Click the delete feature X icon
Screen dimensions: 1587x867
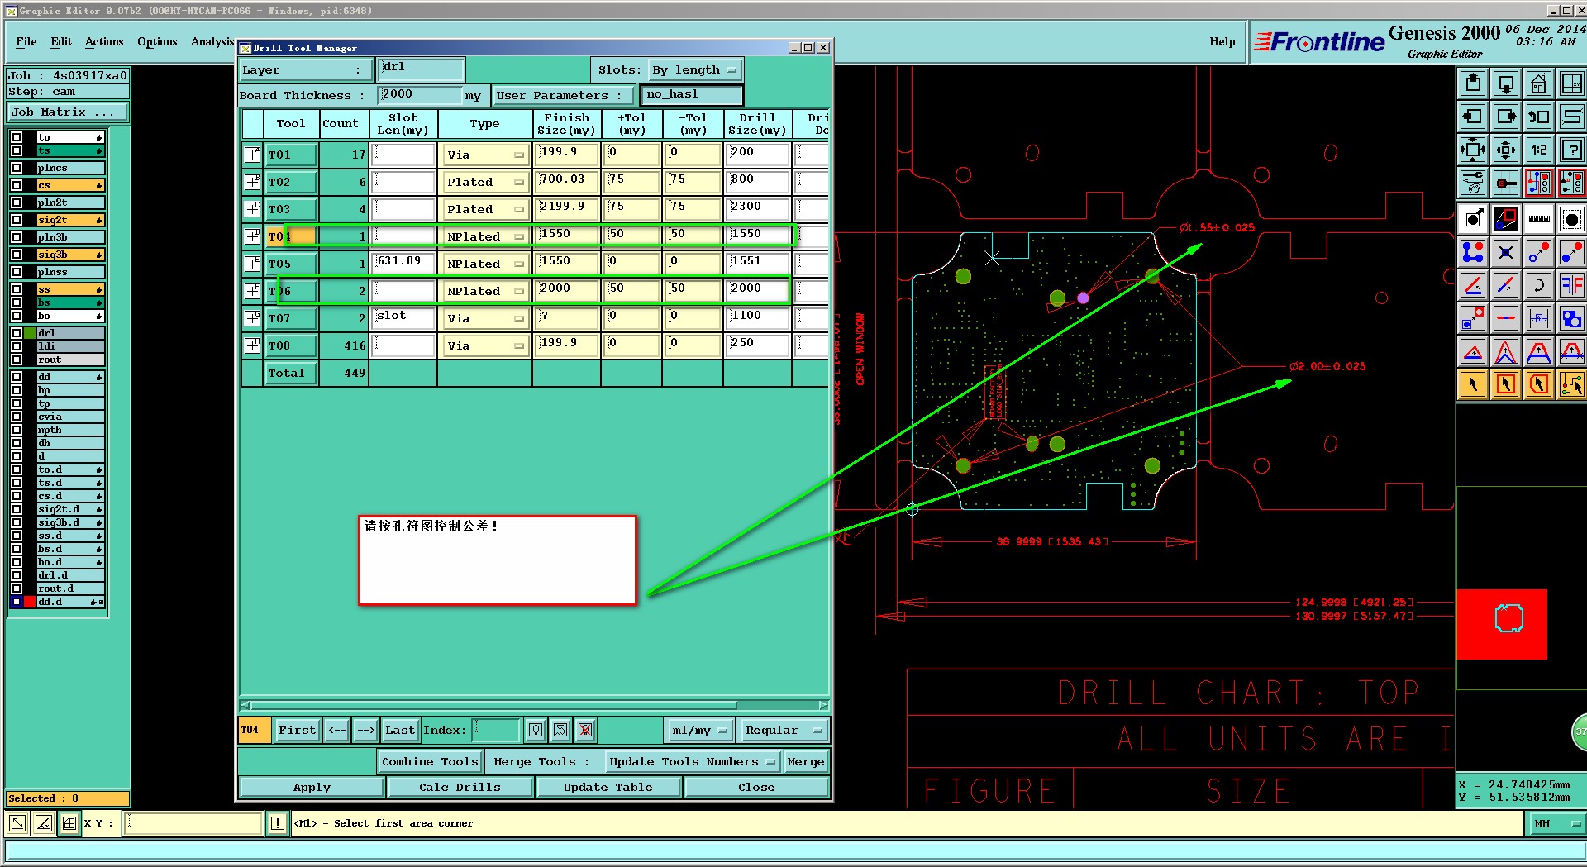click(1506, 252)
